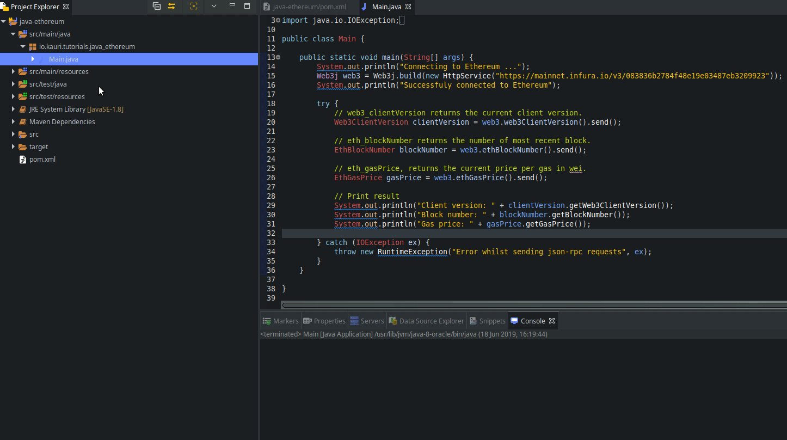Click the JRE System Library icon
This screenshot has width=787, height=440.
tap(23, 109)
